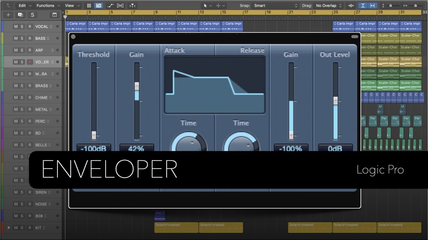Click the Out Level slider handle
The height and width of the screenshot is (240, 428).
[335, 101]
